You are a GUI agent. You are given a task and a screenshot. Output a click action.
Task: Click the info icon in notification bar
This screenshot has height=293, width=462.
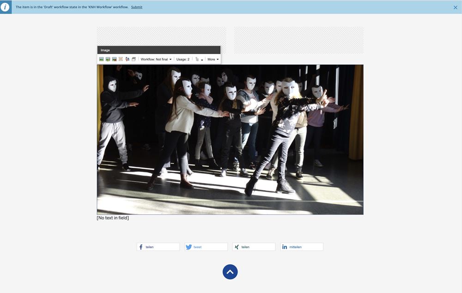(x=6, y=7)
